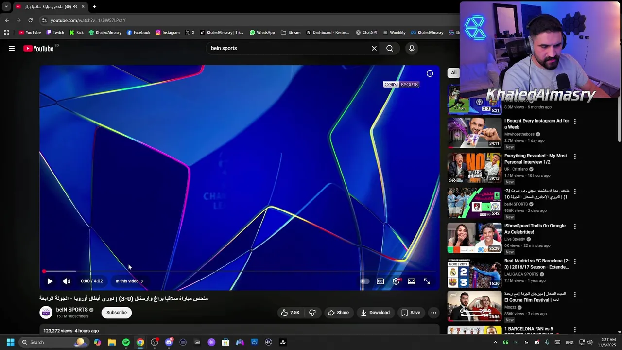Open beIN SPORTS channel name link
Screen dimensions: 622x350
[72, 310]
